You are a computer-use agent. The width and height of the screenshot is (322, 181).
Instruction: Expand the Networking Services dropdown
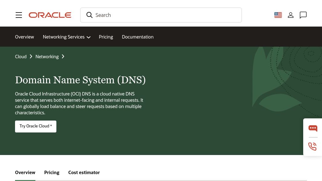point(67,37)
